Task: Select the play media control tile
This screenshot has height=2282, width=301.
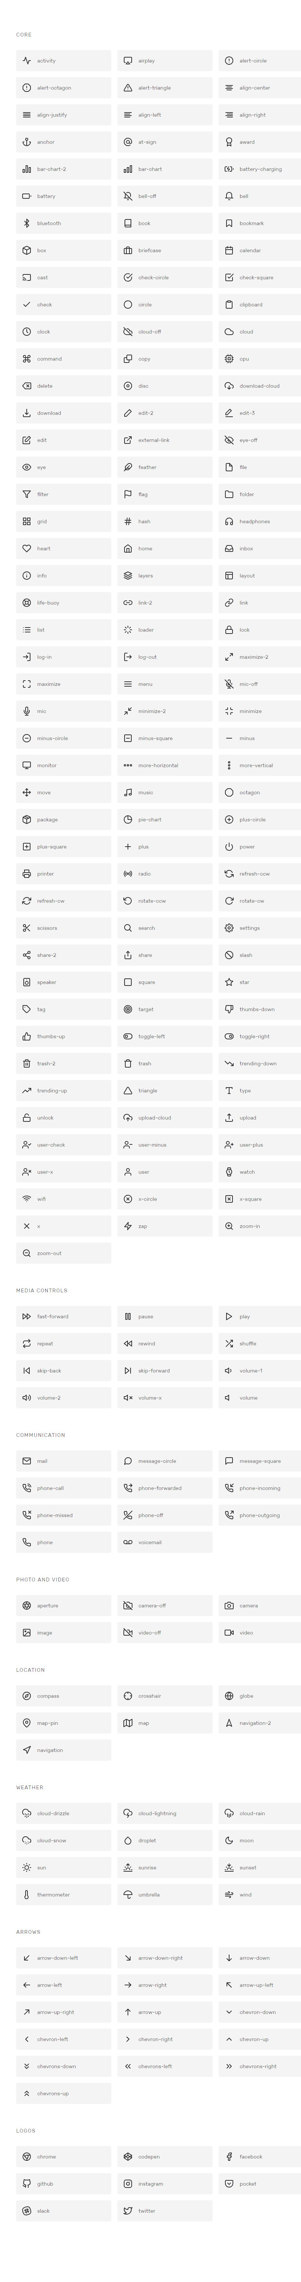Action: [x=259, y=1316]
